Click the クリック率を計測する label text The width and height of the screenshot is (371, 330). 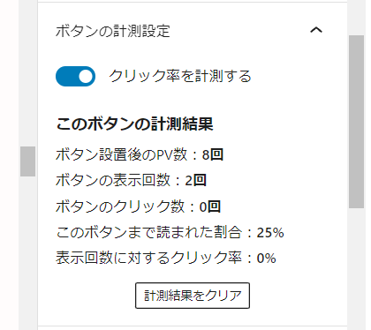[x=180, y=76]
